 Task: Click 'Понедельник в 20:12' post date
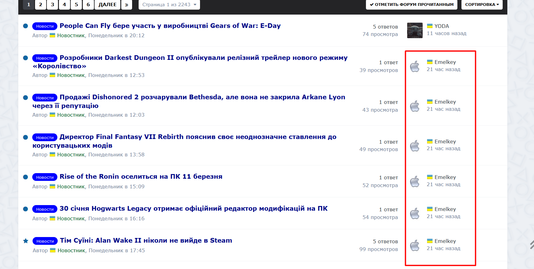click(x=116, y=35)
